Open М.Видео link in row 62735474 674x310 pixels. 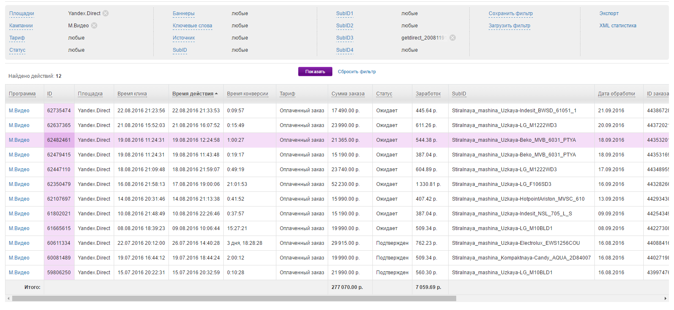tap(19, 111)
